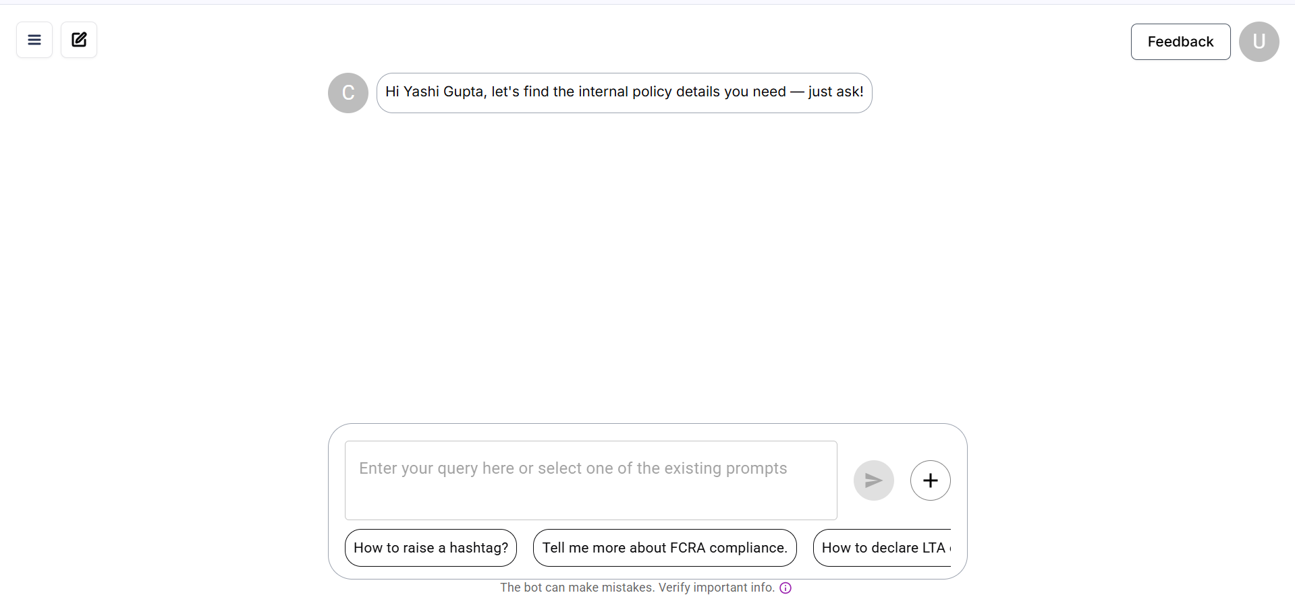The image size is (1295, 595).
Task: Expand more options with plus button
Action: 930,480
